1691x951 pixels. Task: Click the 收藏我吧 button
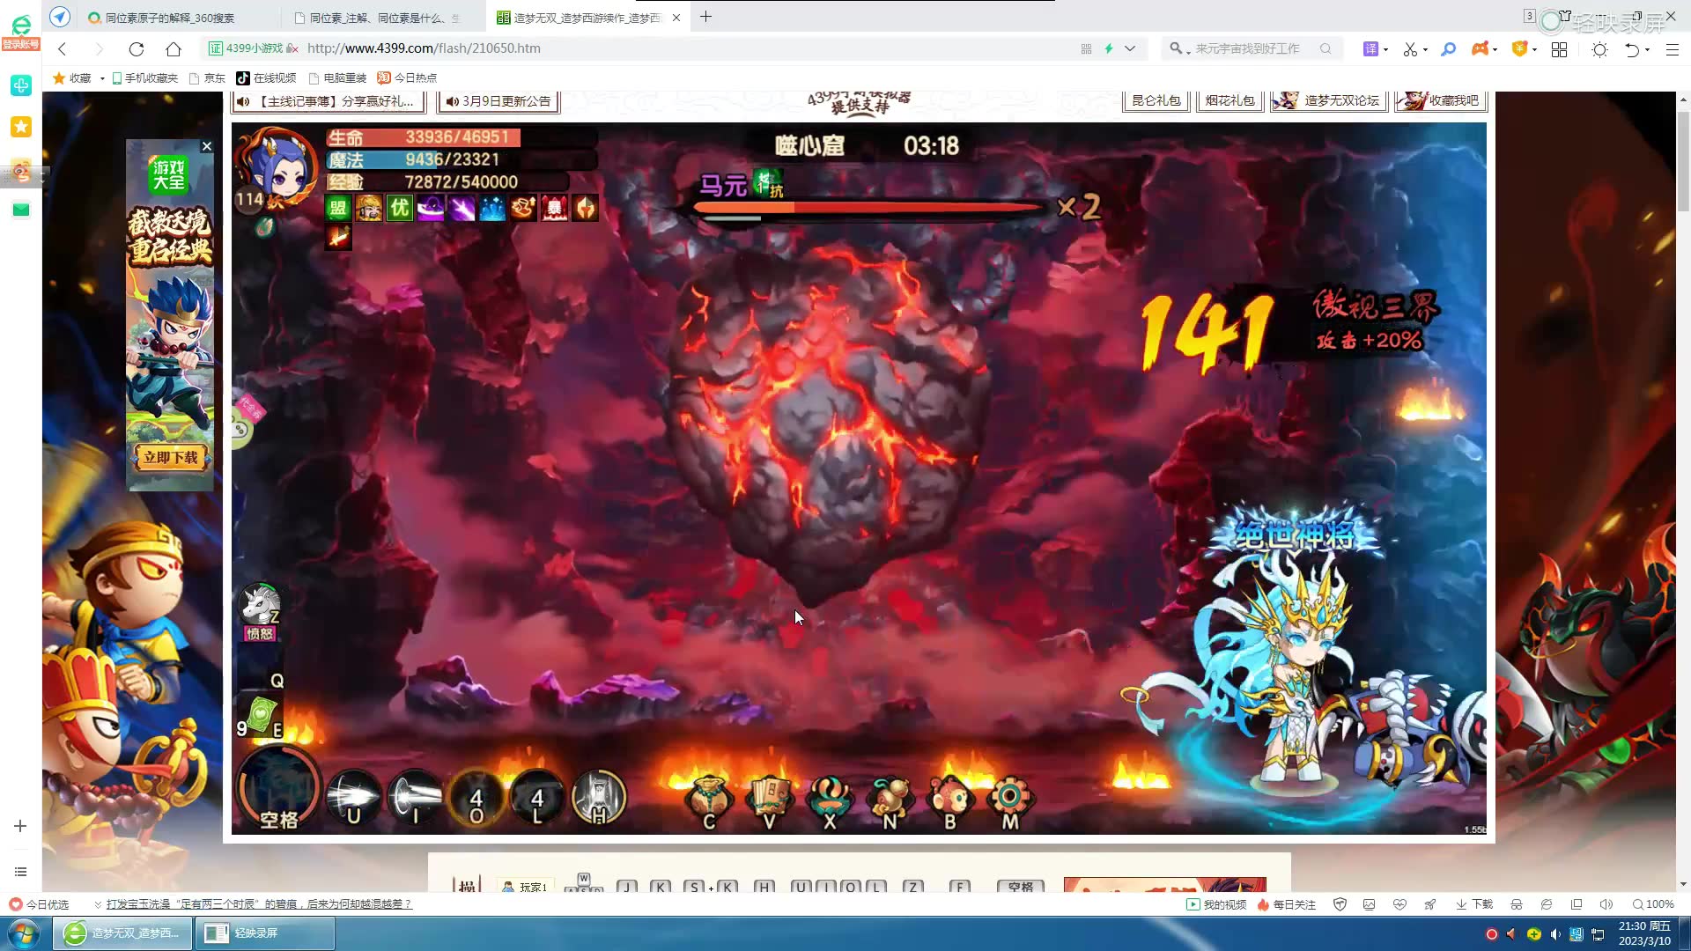(1441, 100)
